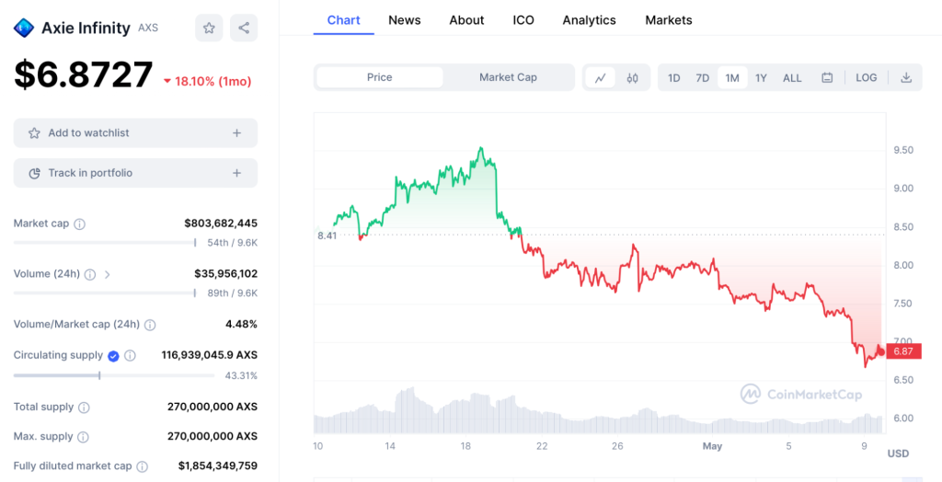Expand Add to watlist plus sign
This screenshot has width=942, height=482.
tap(236, 132)
